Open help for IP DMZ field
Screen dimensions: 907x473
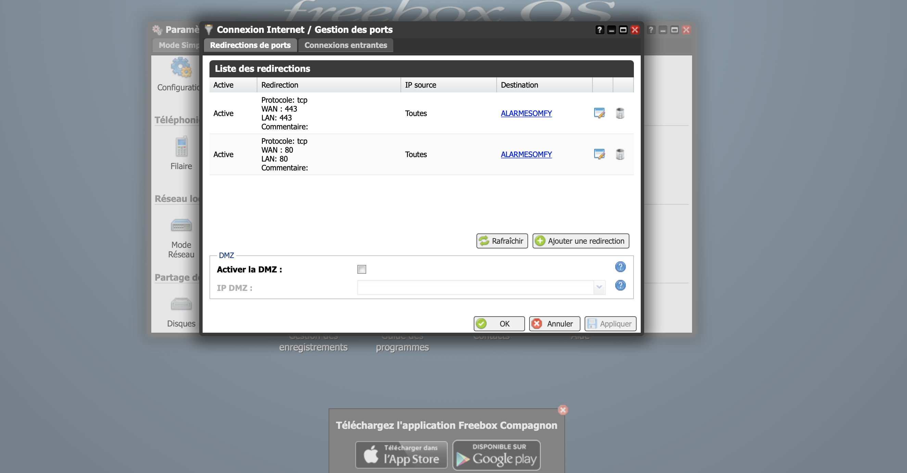[620, 285]
